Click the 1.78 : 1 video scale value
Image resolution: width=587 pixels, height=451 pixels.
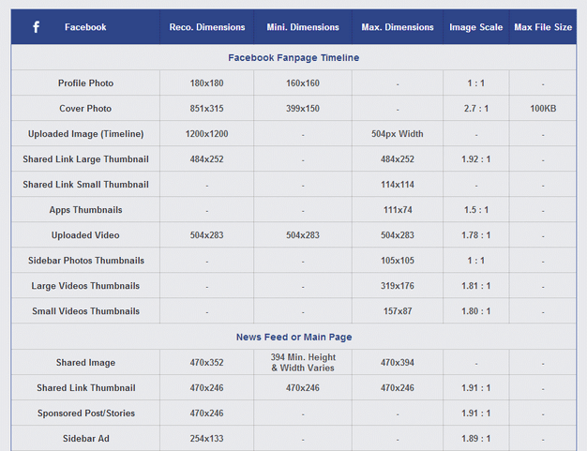(x=475, y=235)
